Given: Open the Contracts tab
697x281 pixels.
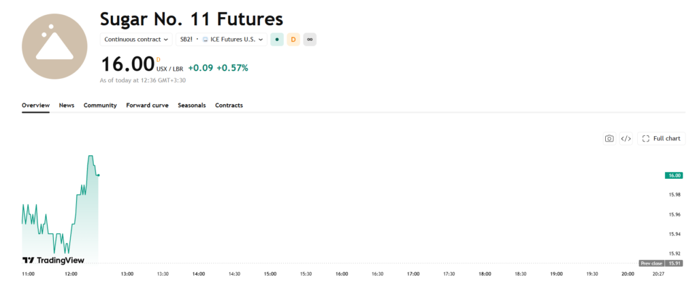Looking at the screenshot, I should [229, 105].
